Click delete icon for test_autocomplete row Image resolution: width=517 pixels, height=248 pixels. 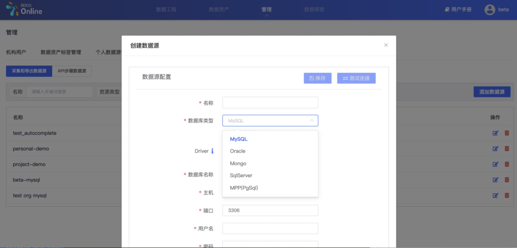tap(507, 133)
